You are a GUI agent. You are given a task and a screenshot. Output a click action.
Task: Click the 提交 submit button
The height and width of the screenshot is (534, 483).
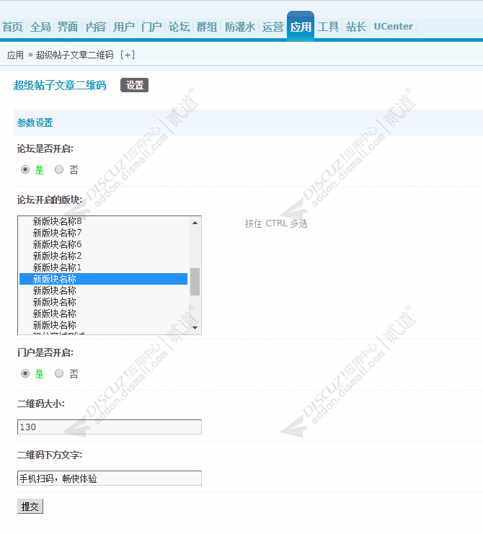[x=30, y=507]
